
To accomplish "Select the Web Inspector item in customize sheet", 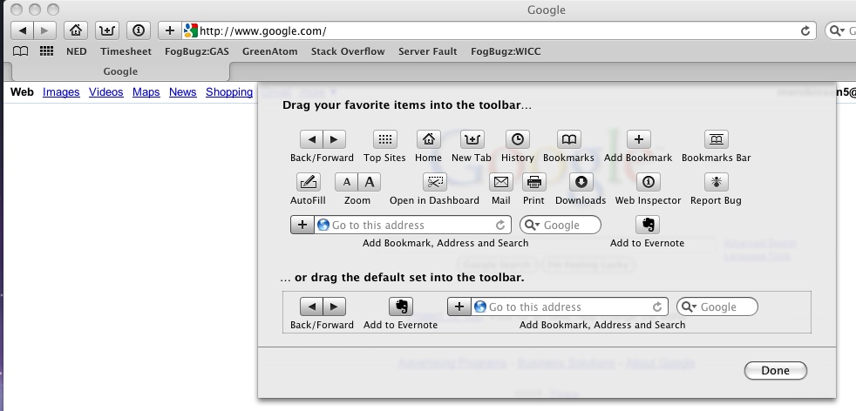I will tap(648, 182).
